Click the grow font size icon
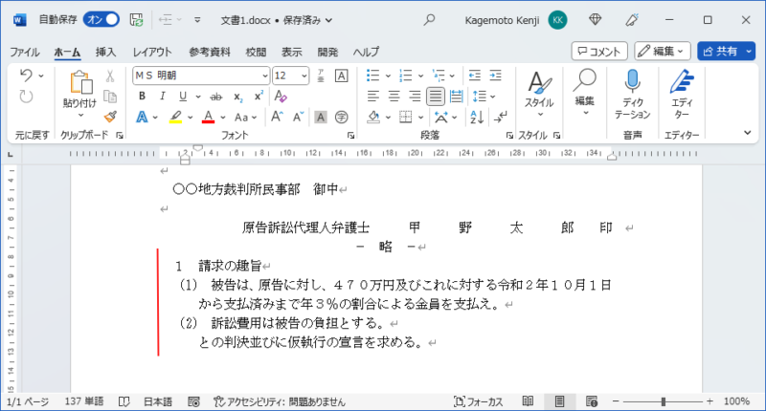This screenshot has height=411, width=766. (x=277, y=117)
